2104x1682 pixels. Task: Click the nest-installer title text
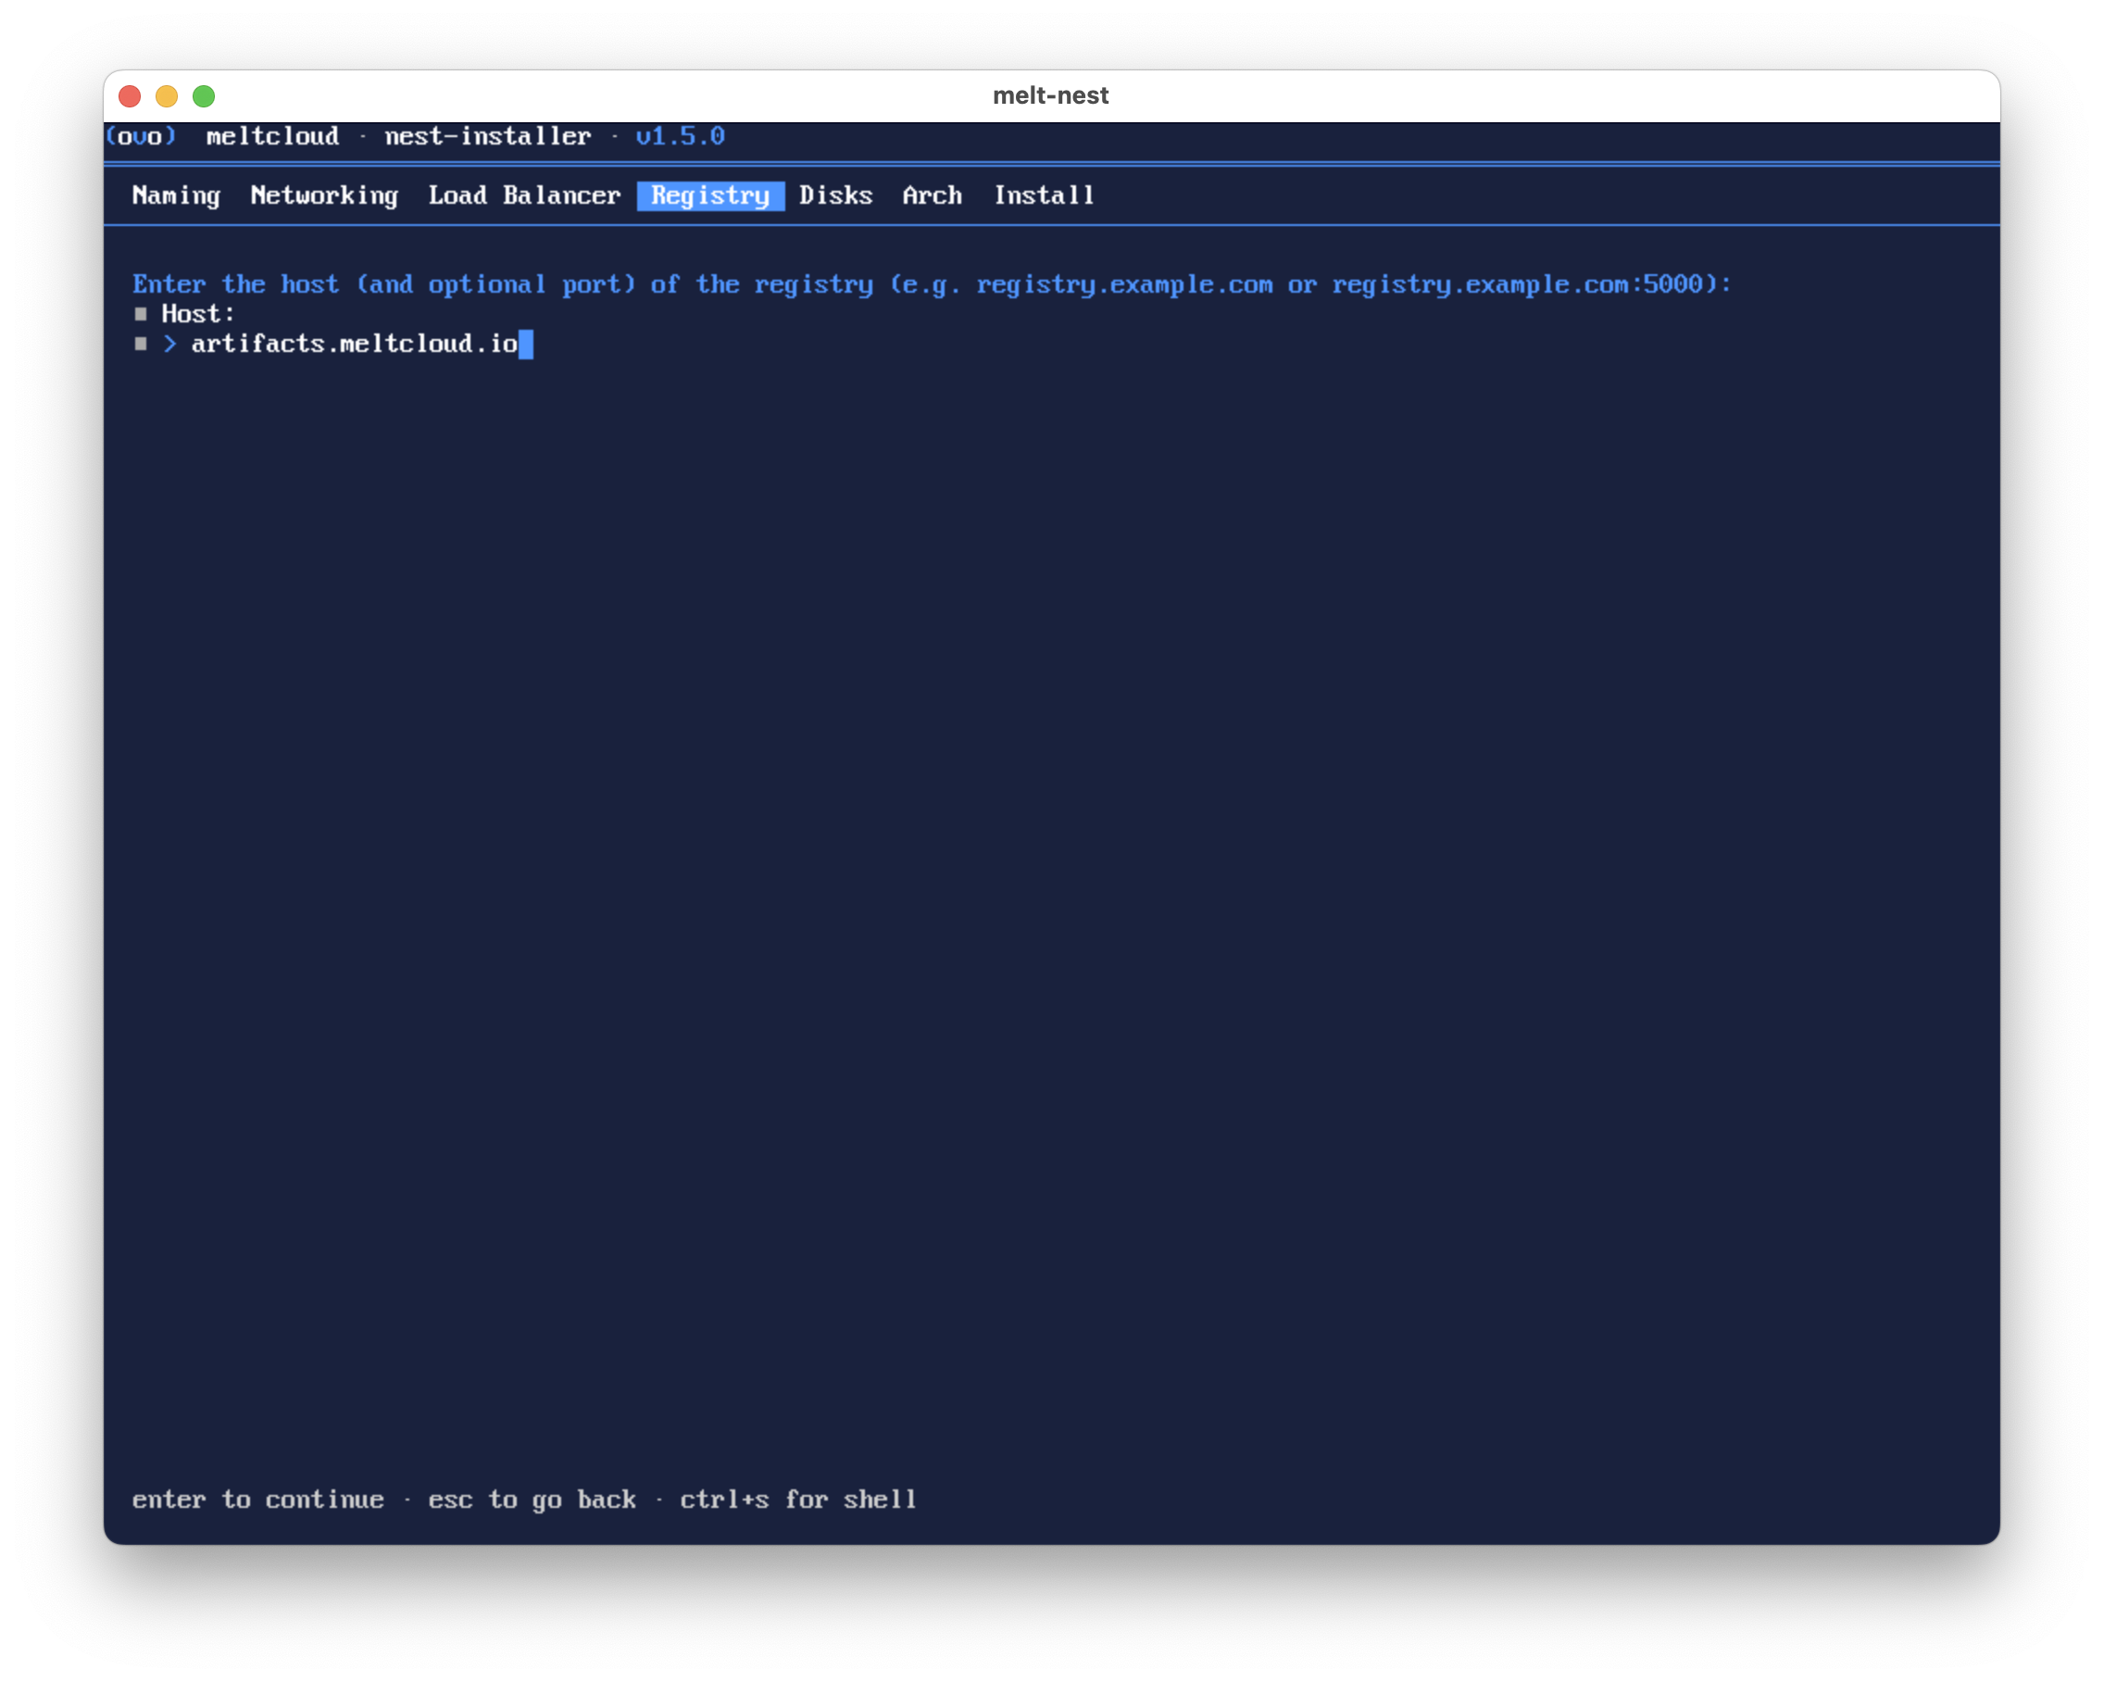488,136
